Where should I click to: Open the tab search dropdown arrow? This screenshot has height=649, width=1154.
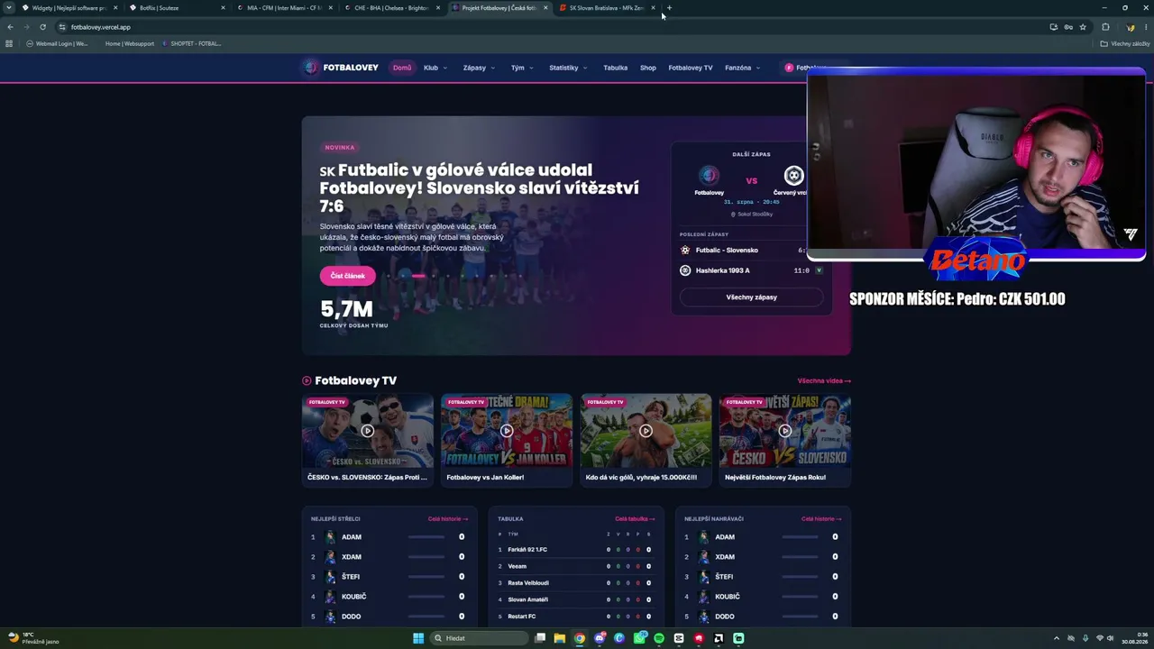coord(9,8)
